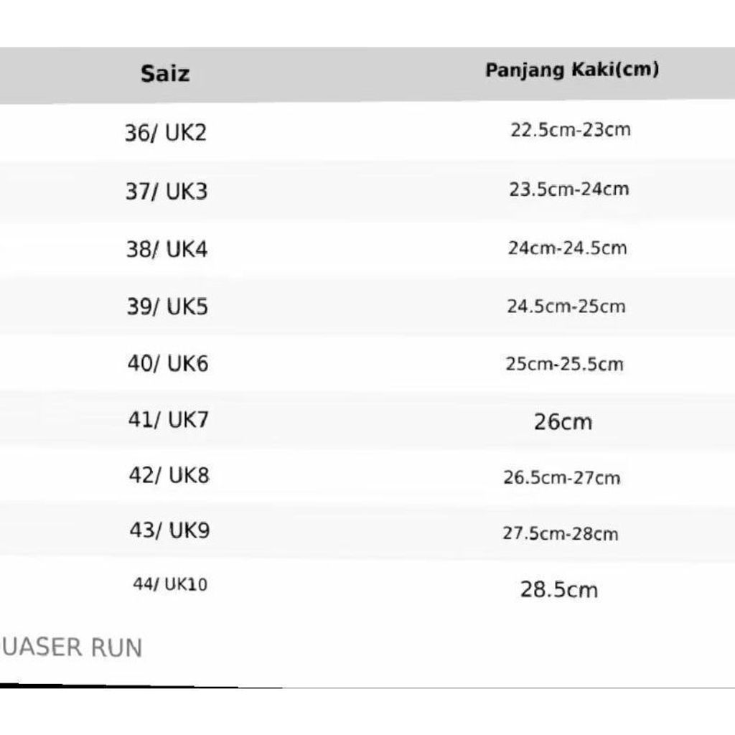Select the 38/ UK4 size cell
Viewport: 735px width, 735px height.
click(167, 249)
